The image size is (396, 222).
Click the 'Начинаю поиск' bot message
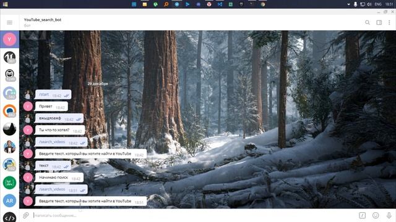(x=59, y=178)
